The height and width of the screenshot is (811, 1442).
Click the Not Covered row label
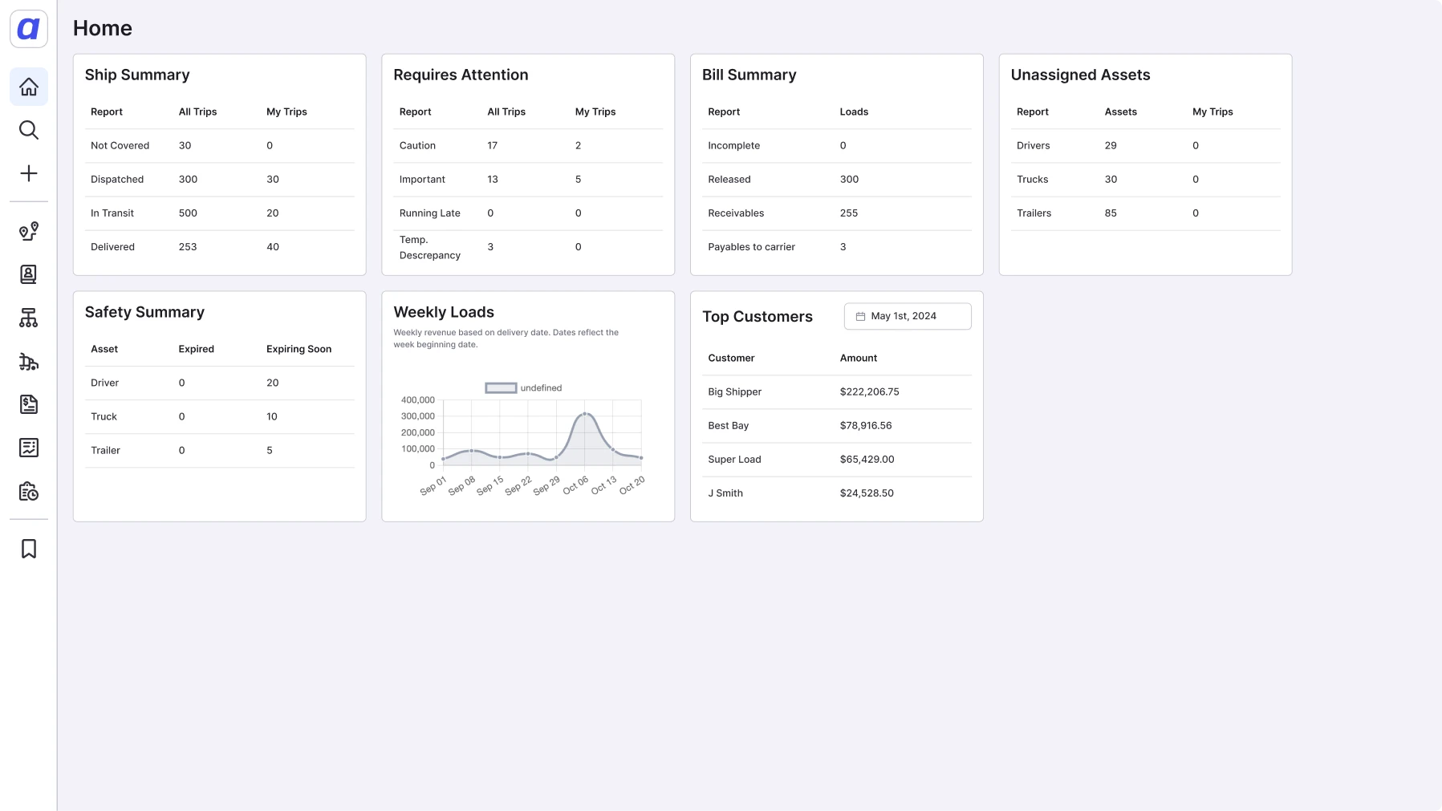[120, 146]
